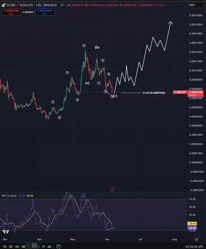The image size is (206, 249).
Task: Click the FLOKIUSDT red price tag
Action: tap(180, 92)
